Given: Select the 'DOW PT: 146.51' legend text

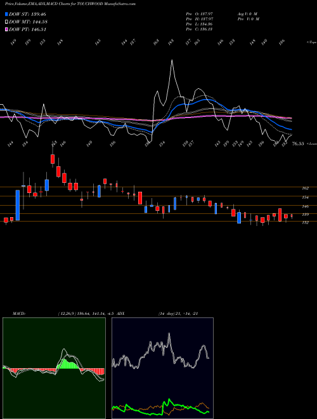Looking at the screenshot, I should click(x=27, y=30).
